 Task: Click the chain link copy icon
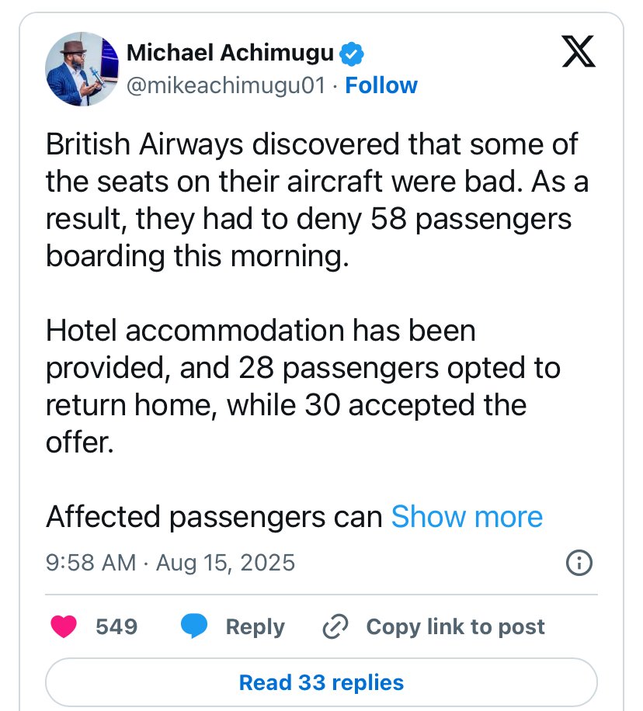point(334,627)
